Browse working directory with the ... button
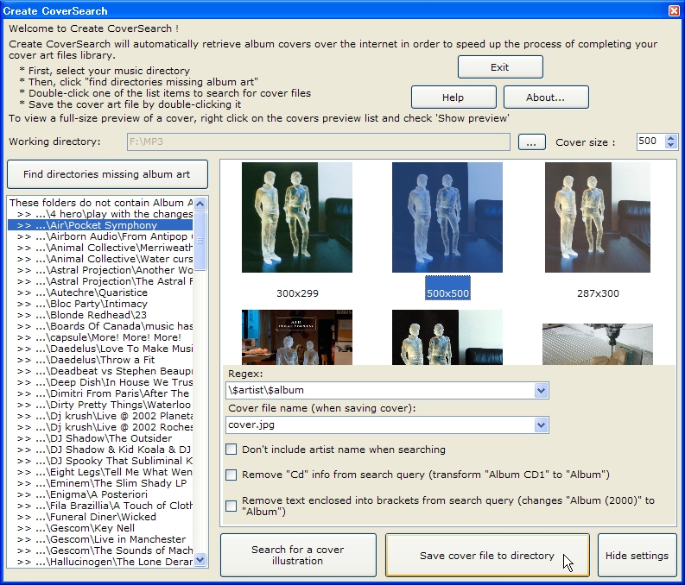This screenshot has width=685, height=585. click(x=531, y=142)
